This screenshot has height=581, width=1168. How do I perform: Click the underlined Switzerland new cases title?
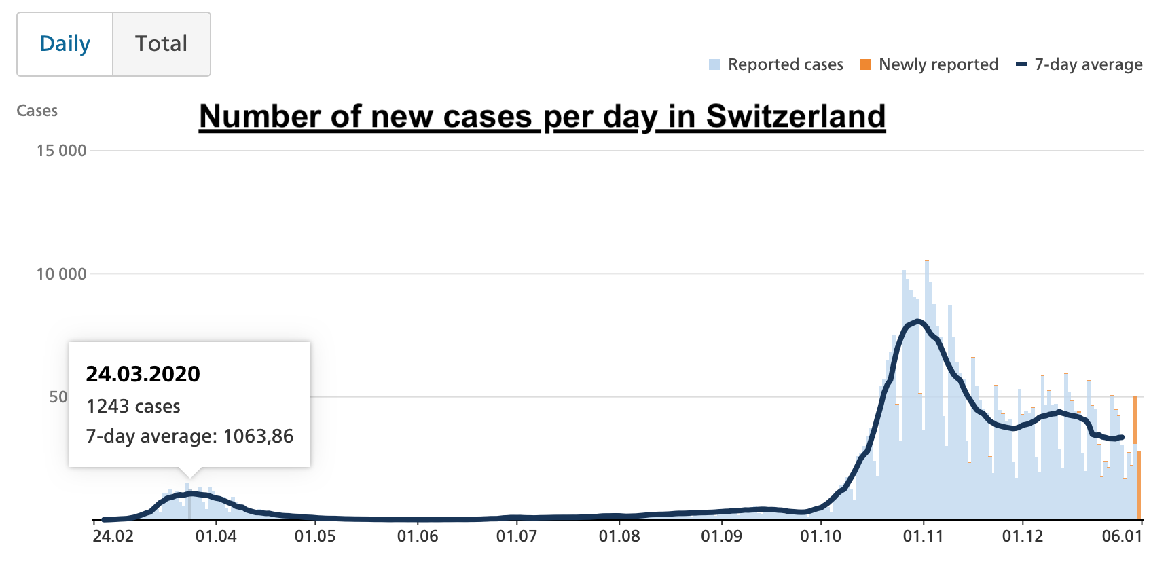[542, 116]
